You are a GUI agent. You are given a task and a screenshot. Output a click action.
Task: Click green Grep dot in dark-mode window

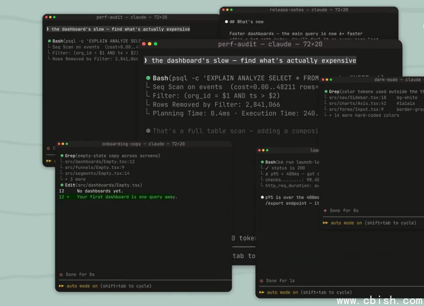(326, 92)
